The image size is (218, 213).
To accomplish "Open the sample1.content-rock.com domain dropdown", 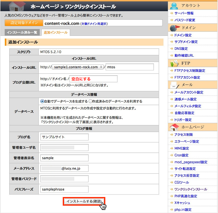I will click(x=77, y=67).
